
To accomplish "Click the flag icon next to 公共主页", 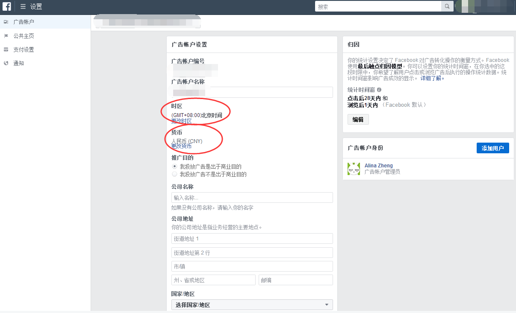I will tap(6, 35).
